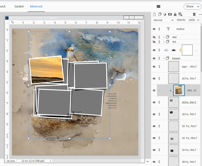Open document info arrow beside 12 in x 12 in
202x166 pixels.
(x=50, y=161)
